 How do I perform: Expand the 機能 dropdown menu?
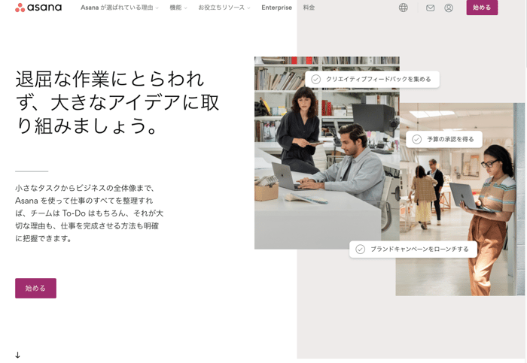click(178, 8)
